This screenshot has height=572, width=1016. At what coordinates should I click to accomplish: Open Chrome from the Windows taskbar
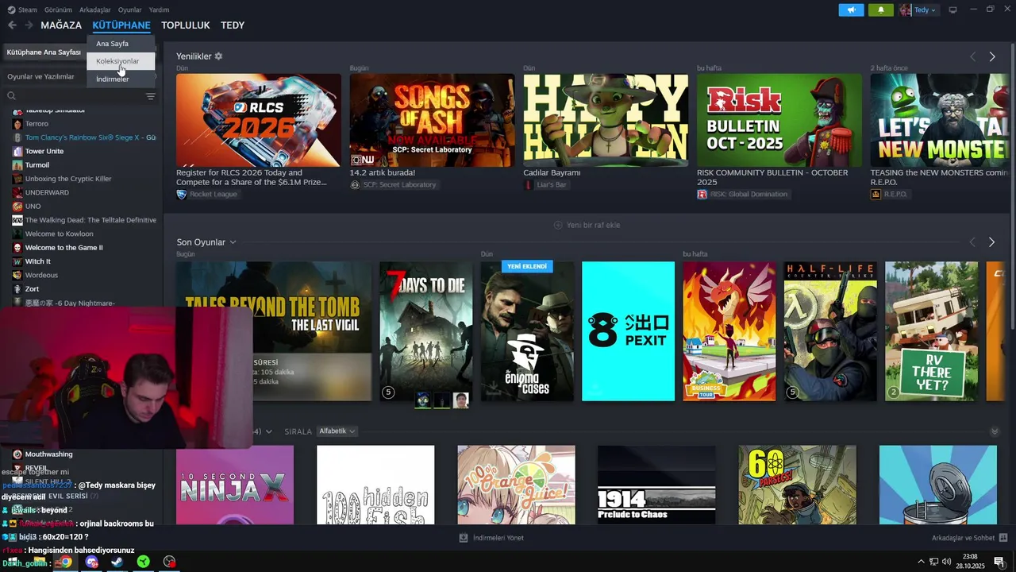click(x=65, y=562)
